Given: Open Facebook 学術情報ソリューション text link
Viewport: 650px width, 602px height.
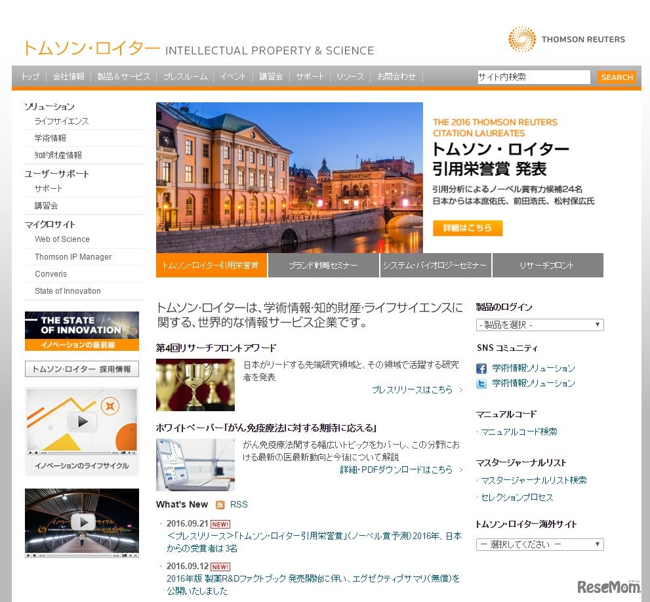Looking at the screenshot, I should 533,368.
